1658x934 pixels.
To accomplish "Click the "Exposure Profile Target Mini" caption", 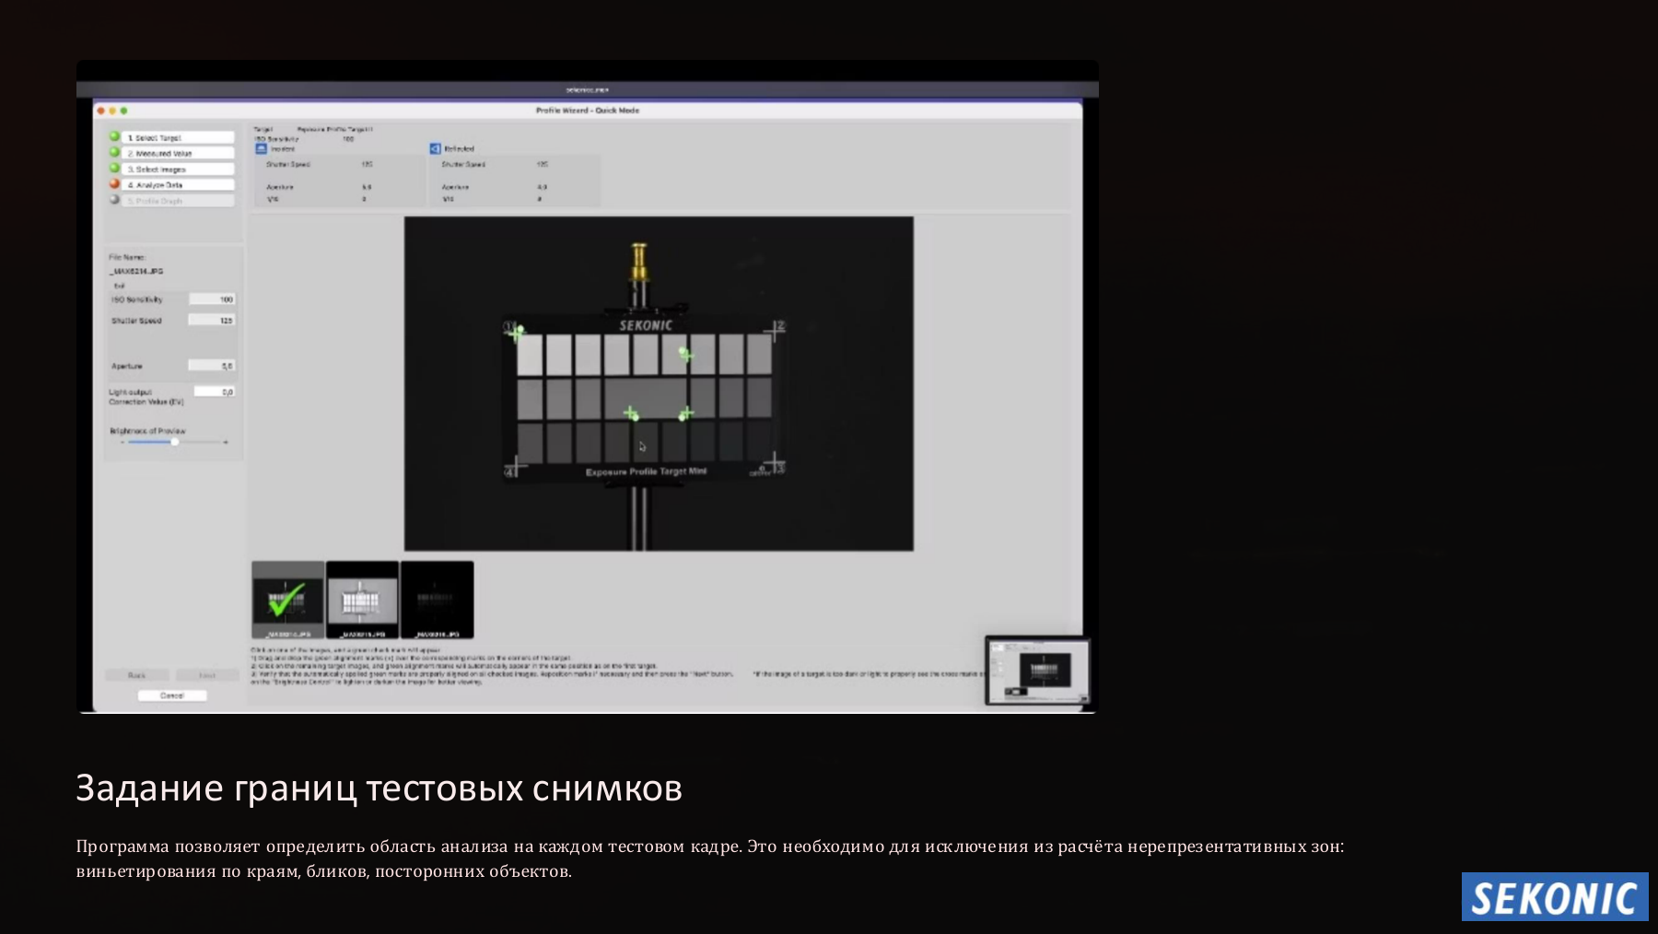I will pyautogui.click(x=646, y=472).
